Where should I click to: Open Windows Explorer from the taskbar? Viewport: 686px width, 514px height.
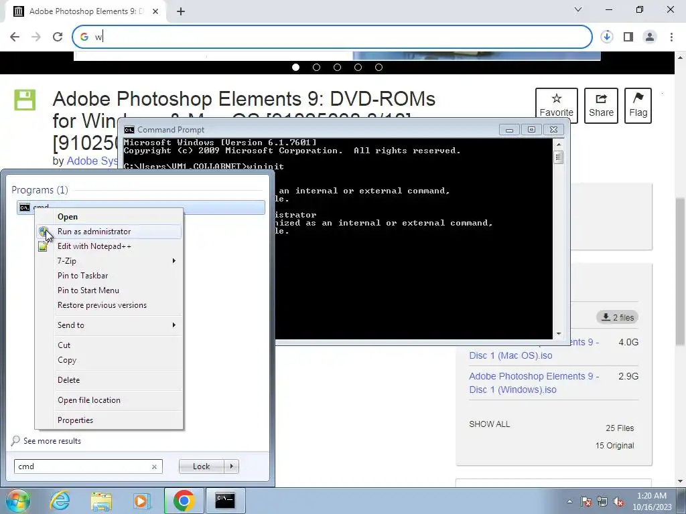(x=101, y=501)
